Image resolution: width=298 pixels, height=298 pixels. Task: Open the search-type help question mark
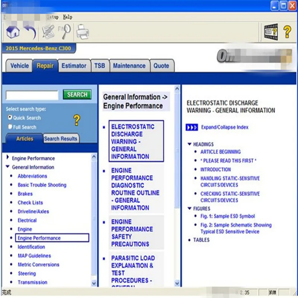click(x=77, y=120)
